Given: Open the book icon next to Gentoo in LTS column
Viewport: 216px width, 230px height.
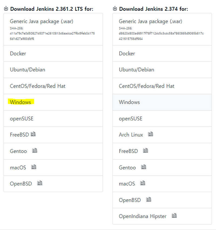Looking at the screenshot, I should pos(35,151).
